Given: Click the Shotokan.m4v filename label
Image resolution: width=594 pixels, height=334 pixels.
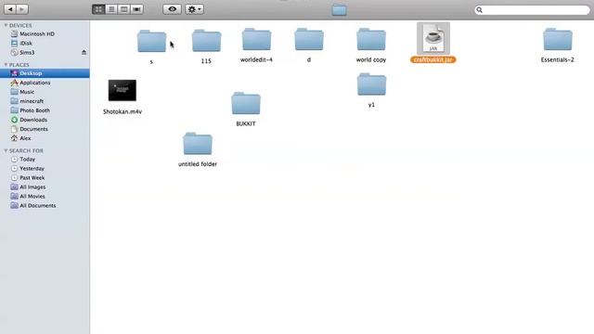Looking at the screenshot, I should point(123,111).
